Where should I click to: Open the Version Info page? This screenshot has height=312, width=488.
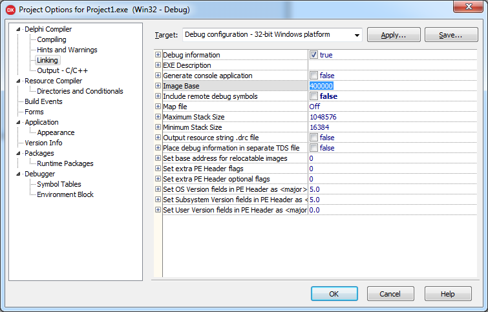click(x=43, y=143)
